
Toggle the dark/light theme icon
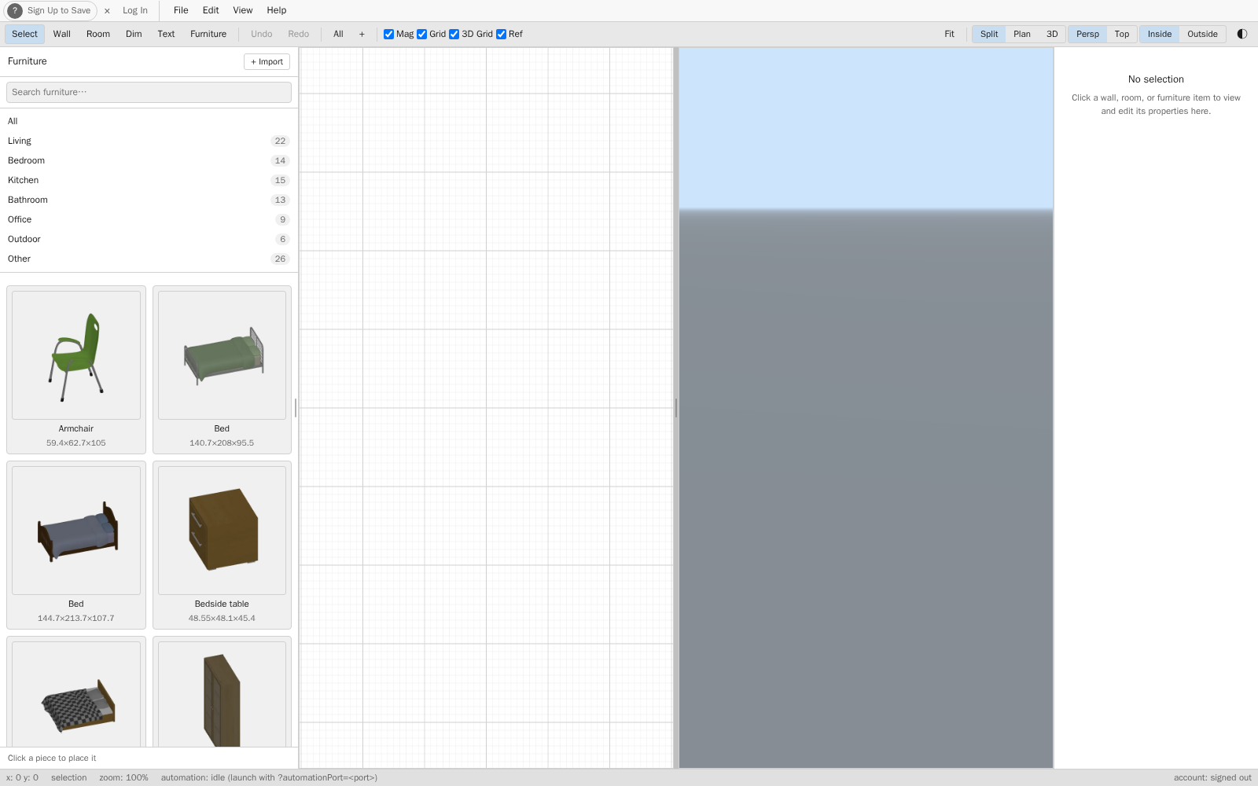click(1242, 34)
